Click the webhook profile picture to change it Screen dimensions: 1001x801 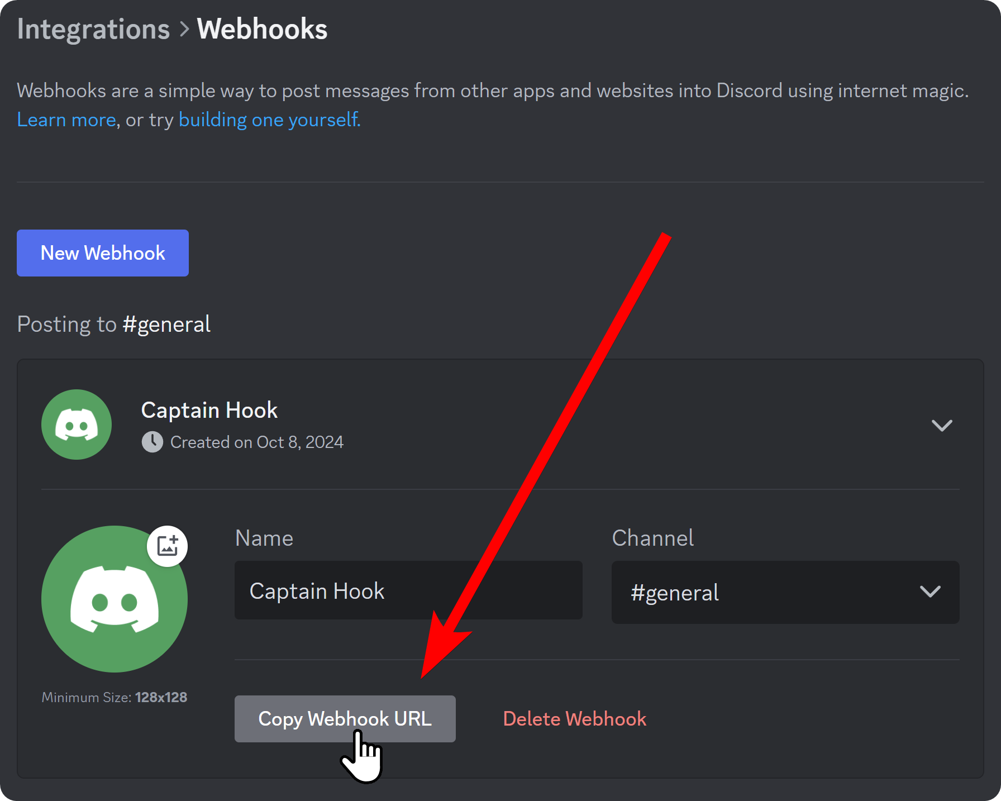tap(115, 599)
